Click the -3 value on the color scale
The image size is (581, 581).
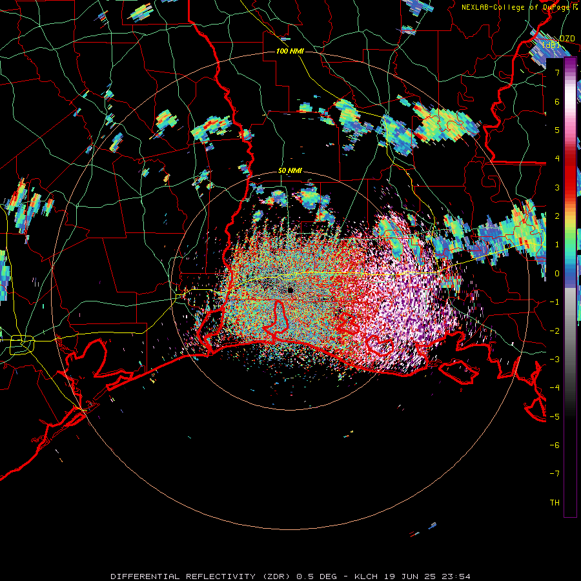point(555,360)
